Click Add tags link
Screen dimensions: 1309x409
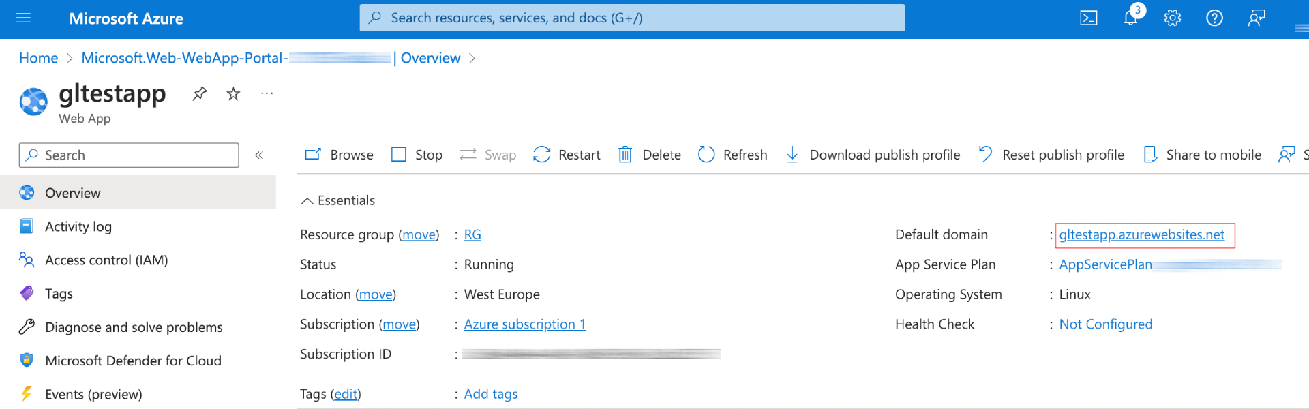coord(491,394)
